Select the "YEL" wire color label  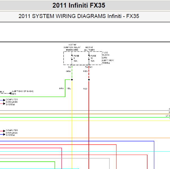(69, 89)
